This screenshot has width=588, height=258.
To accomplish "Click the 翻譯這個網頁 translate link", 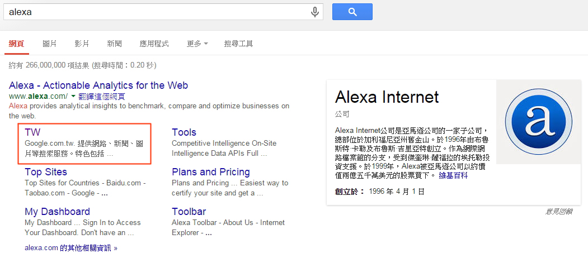I will pyautogui.click(x=102, y=96).
